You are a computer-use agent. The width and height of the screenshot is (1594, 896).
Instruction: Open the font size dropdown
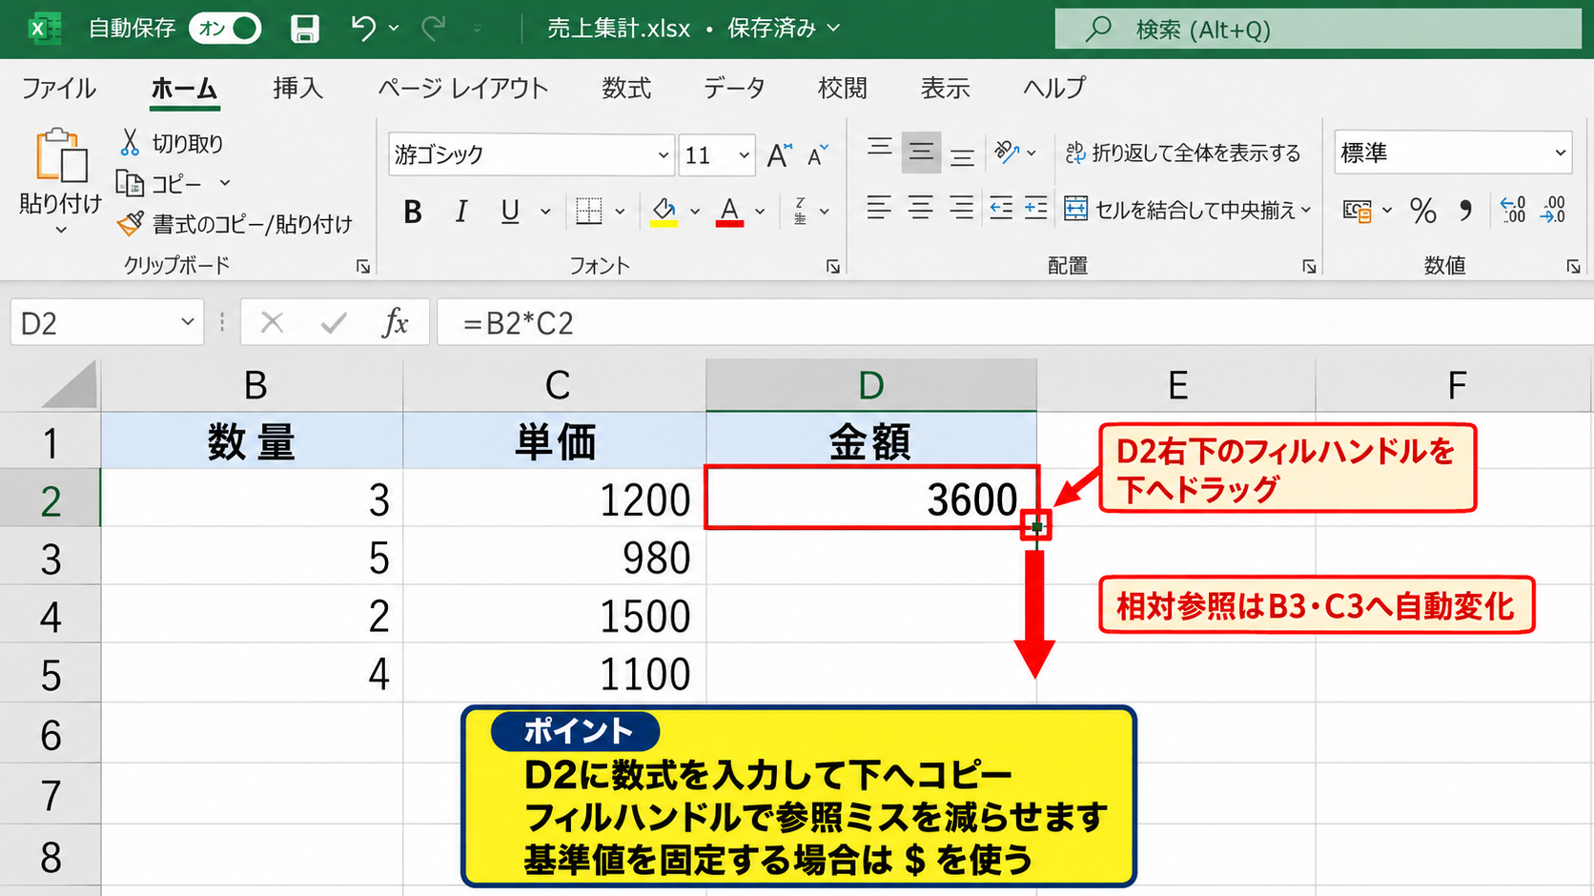point(744,155)
